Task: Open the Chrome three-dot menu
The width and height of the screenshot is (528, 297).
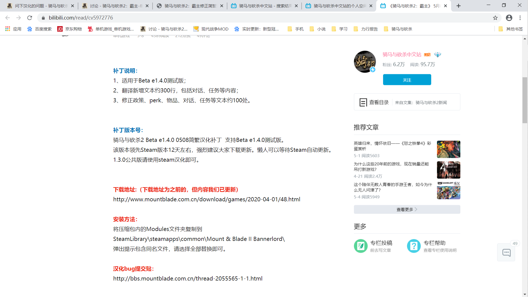Action: [520, 18]
